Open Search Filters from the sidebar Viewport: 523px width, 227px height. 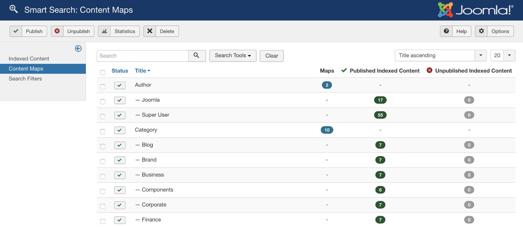pyautogui.click(x=25, y=79)
